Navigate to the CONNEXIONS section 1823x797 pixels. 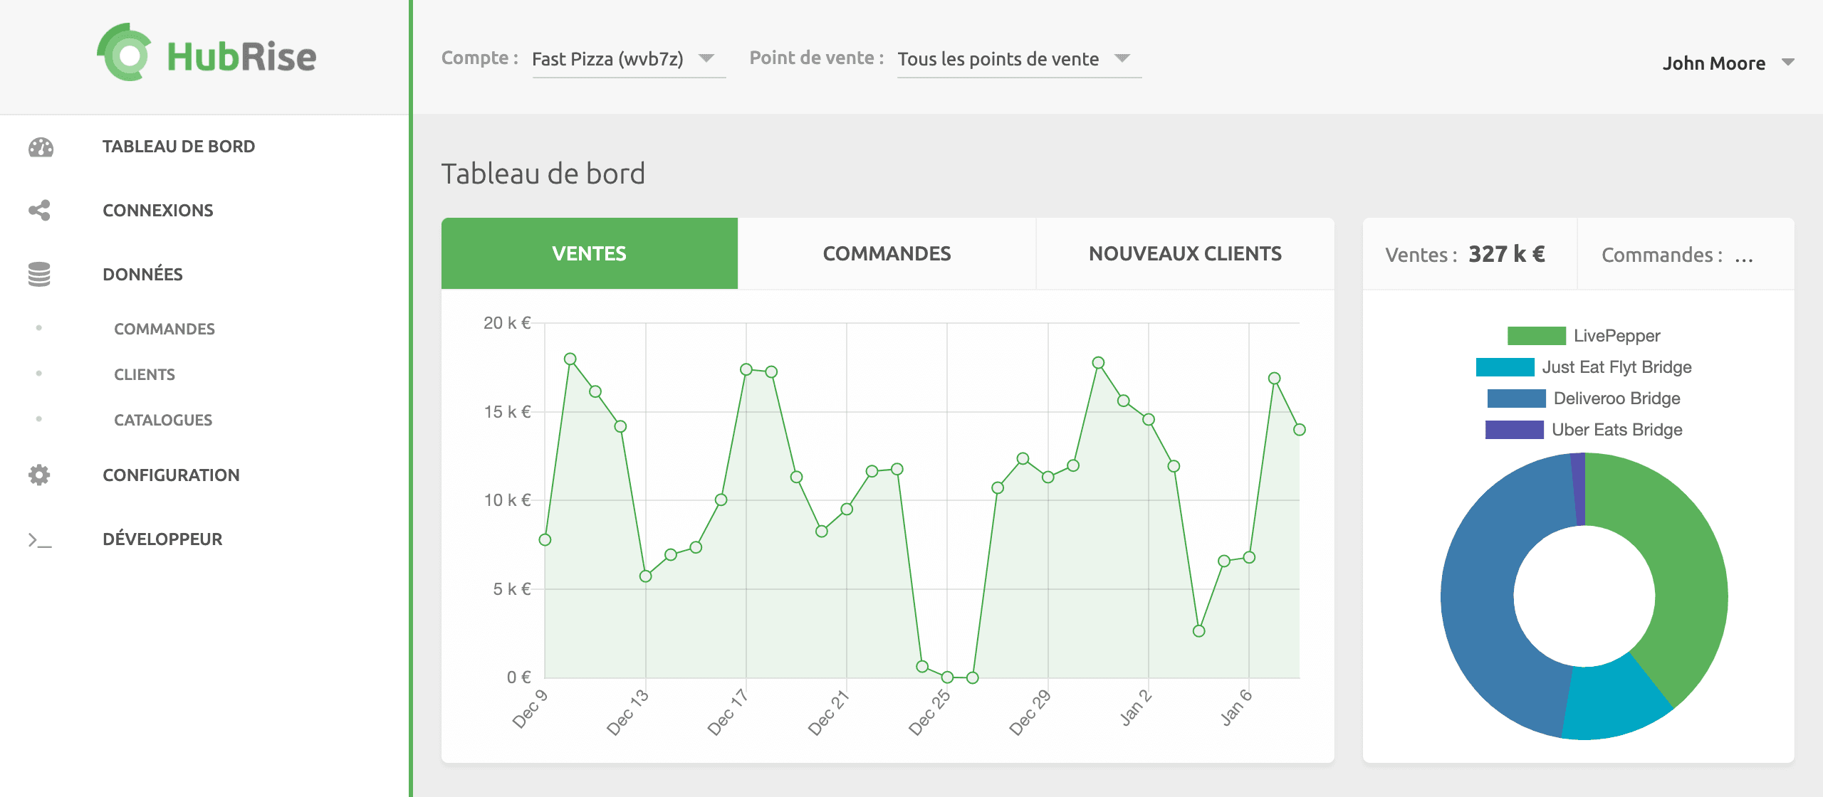[x=158, y=210]
